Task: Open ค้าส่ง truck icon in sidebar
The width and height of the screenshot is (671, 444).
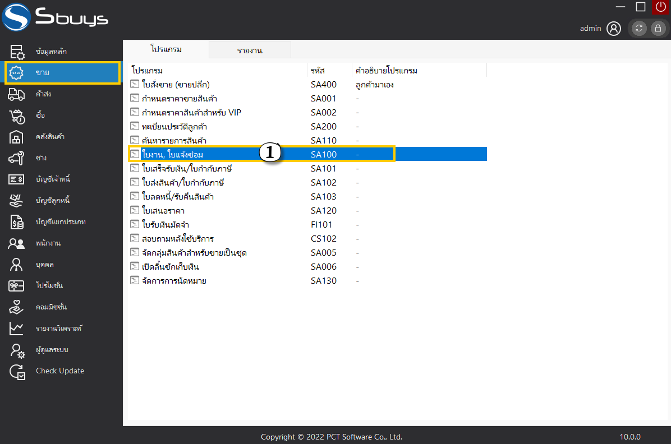Action: pos(16,94)
